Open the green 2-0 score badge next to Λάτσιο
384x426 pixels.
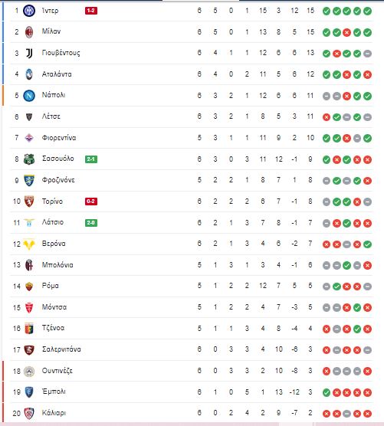91,223
